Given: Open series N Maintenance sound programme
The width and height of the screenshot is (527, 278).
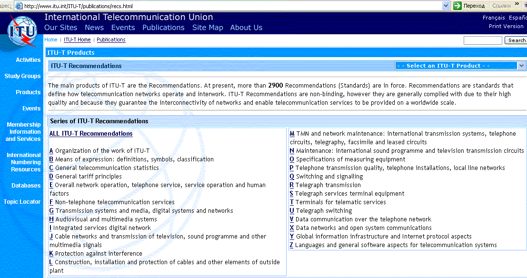Looking at the screenshot, I should (x=292, y=150).
